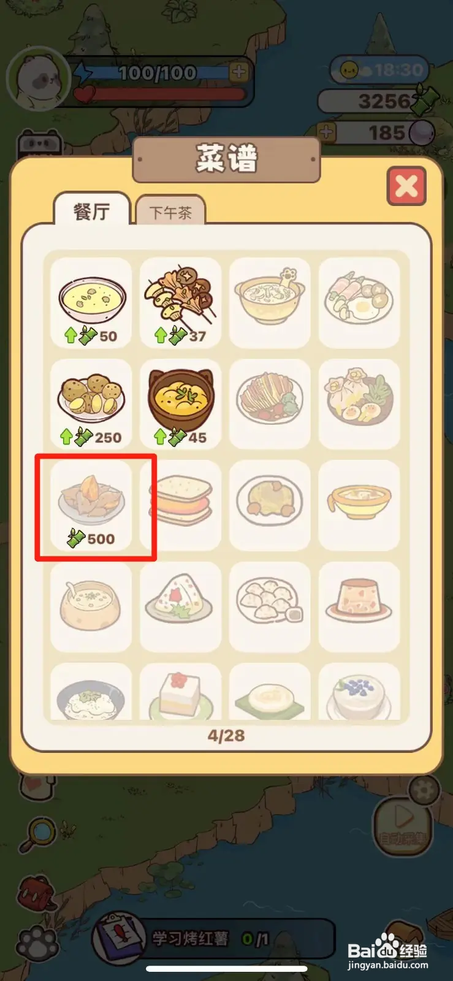Upgrade the mushroom skewers recipe costing 37
453x981 pixels.
pos(180,302)
